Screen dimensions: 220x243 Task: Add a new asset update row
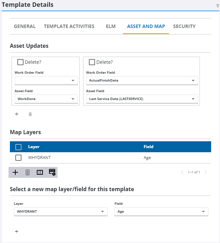pyautogui.click(x=17, y=114)
